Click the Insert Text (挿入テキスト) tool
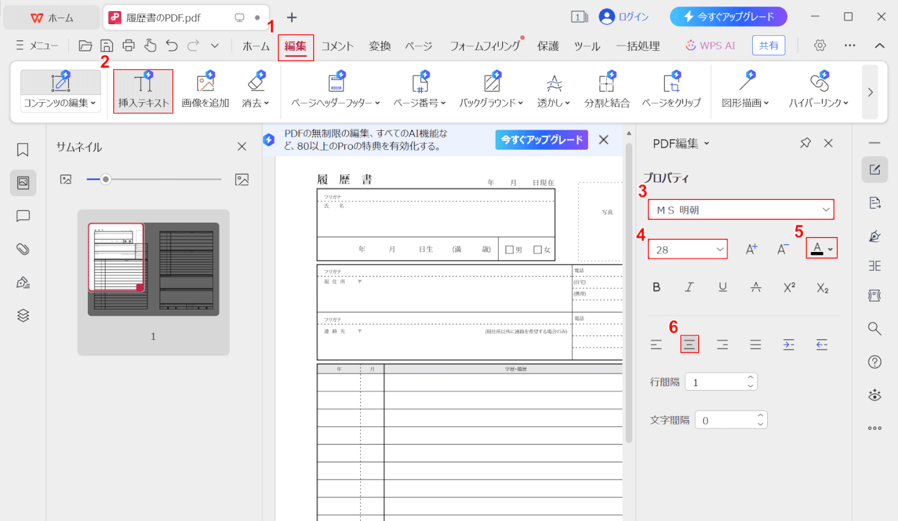The width and height of the screenshot is (898, 521). click(x=143, y=91)
